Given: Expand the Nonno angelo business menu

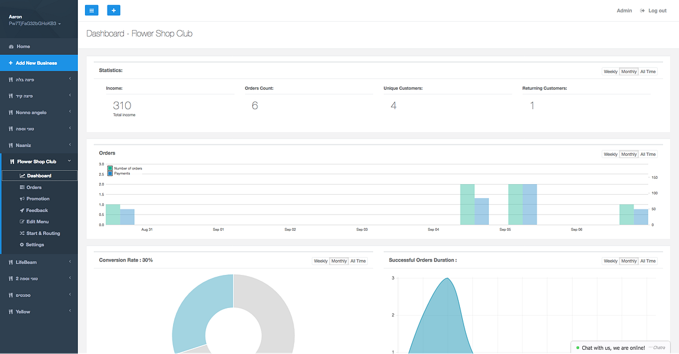Looking at the screenshot, I should [x=39, y=113].
